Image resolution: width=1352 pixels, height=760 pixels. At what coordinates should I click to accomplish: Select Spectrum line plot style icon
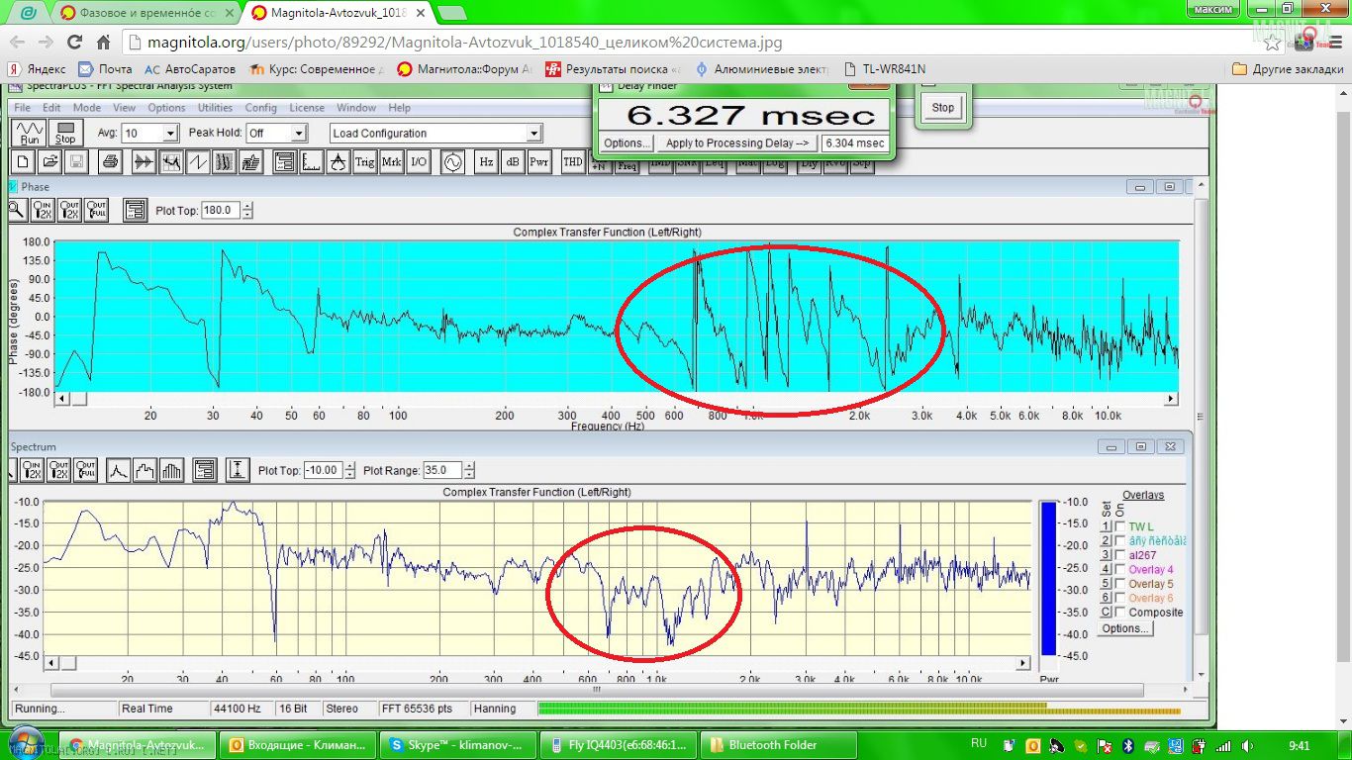(x=119, y=470)
